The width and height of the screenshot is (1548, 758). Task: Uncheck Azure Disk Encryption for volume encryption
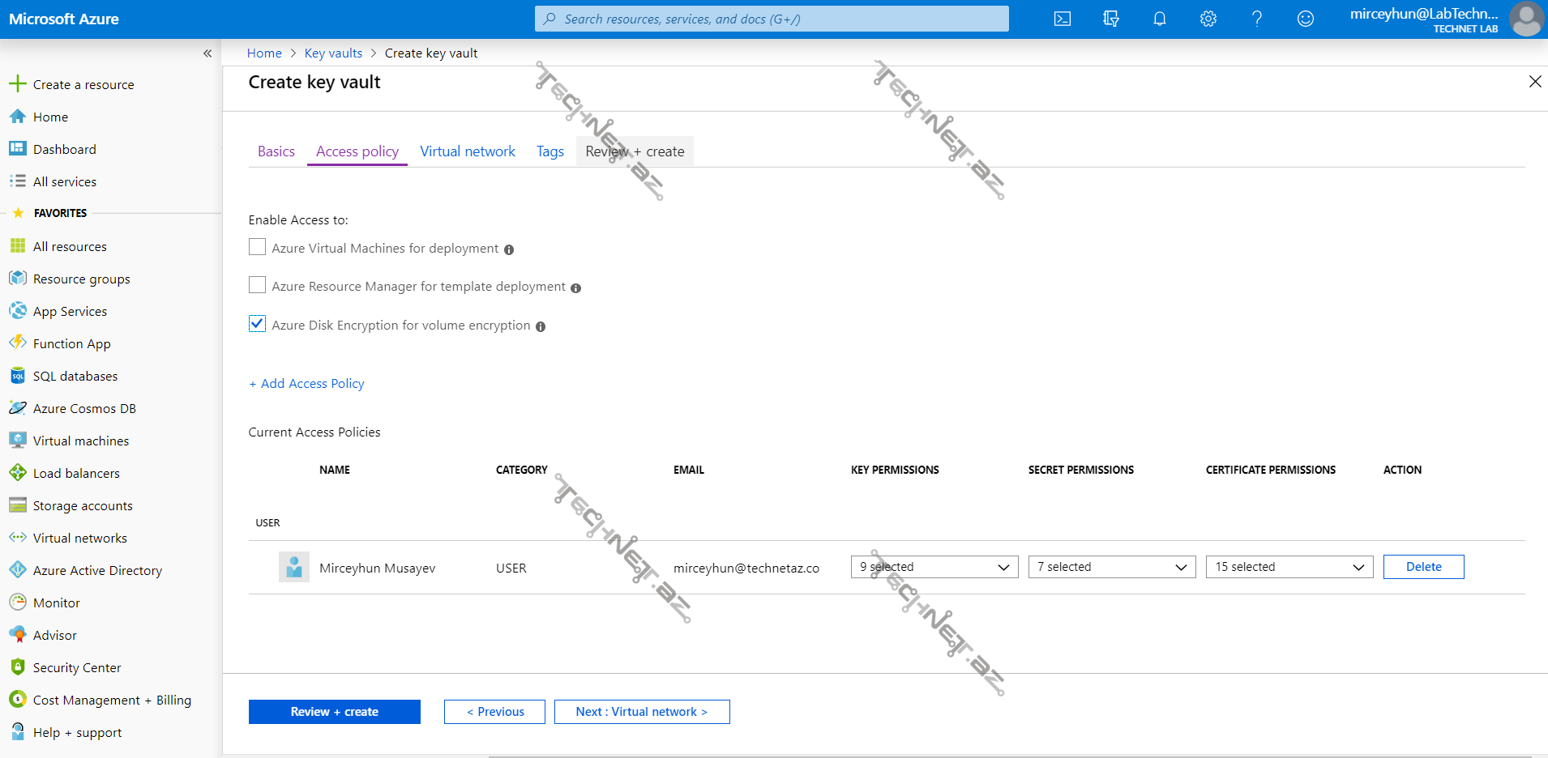(x=257, y=324)
